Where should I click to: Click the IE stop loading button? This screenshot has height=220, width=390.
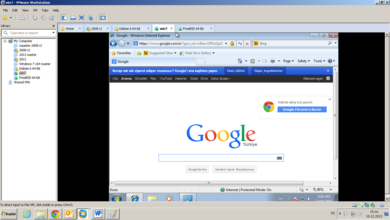(x=247, y=44)
